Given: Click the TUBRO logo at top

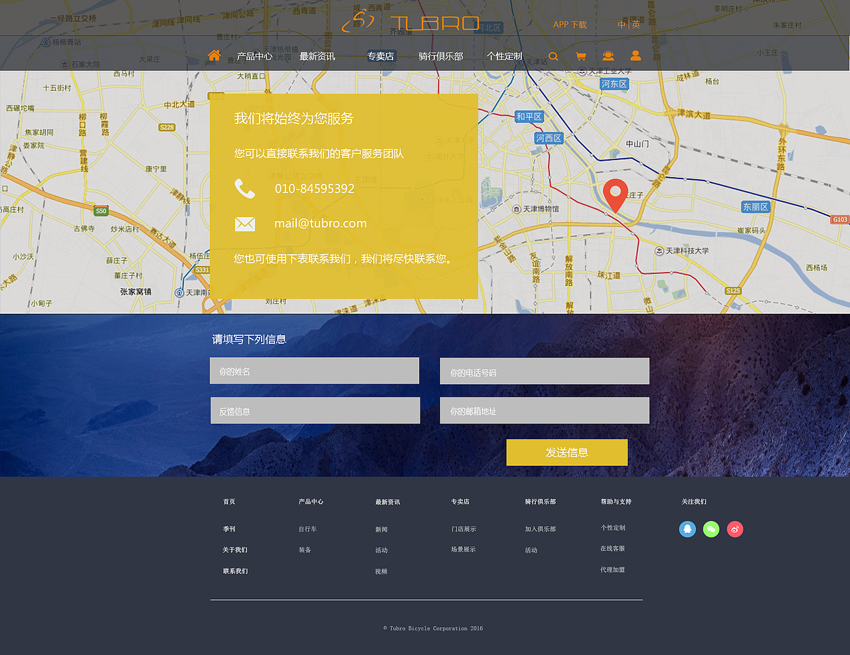Looking at the screenshot, I should [x=410, y=23].
